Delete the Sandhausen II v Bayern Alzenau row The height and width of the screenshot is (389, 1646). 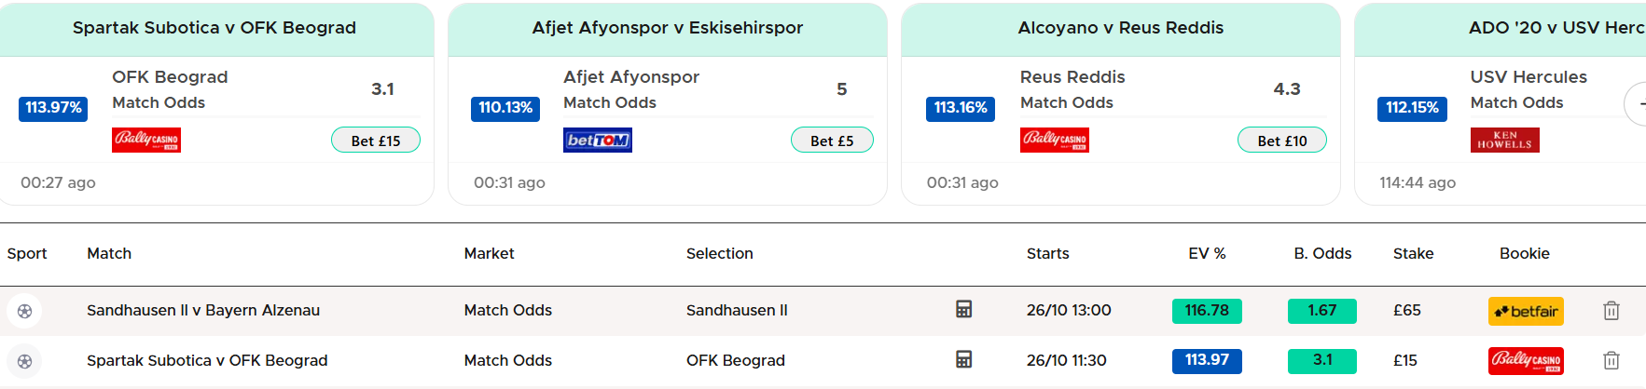1611,311
